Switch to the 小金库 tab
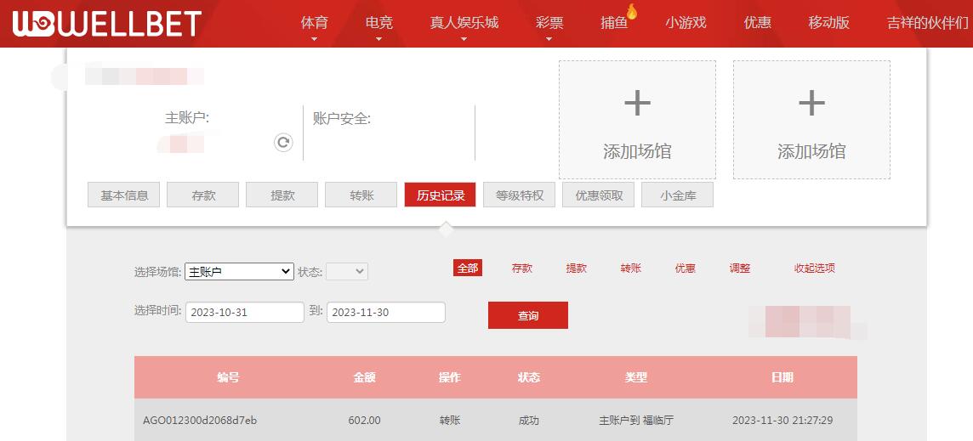The width and height of the screenshot is (973, 441). pos(678,195)
